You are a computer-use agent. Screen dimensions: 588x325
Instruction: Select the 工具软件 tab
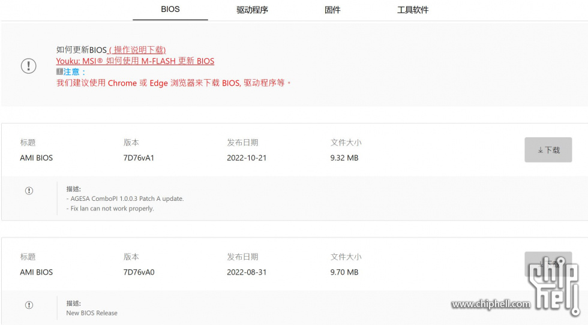pos(413,10)
